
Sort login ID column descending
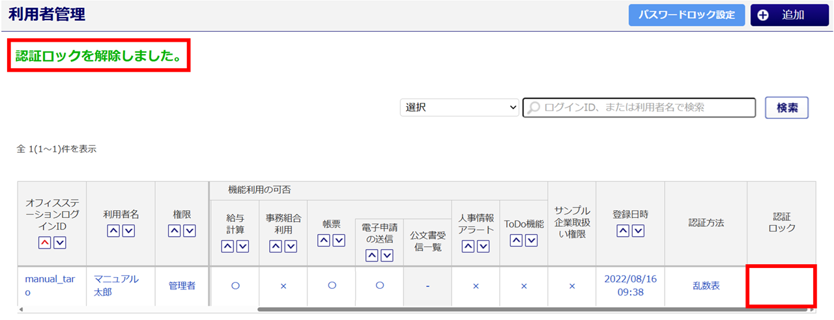pos(59,243)
